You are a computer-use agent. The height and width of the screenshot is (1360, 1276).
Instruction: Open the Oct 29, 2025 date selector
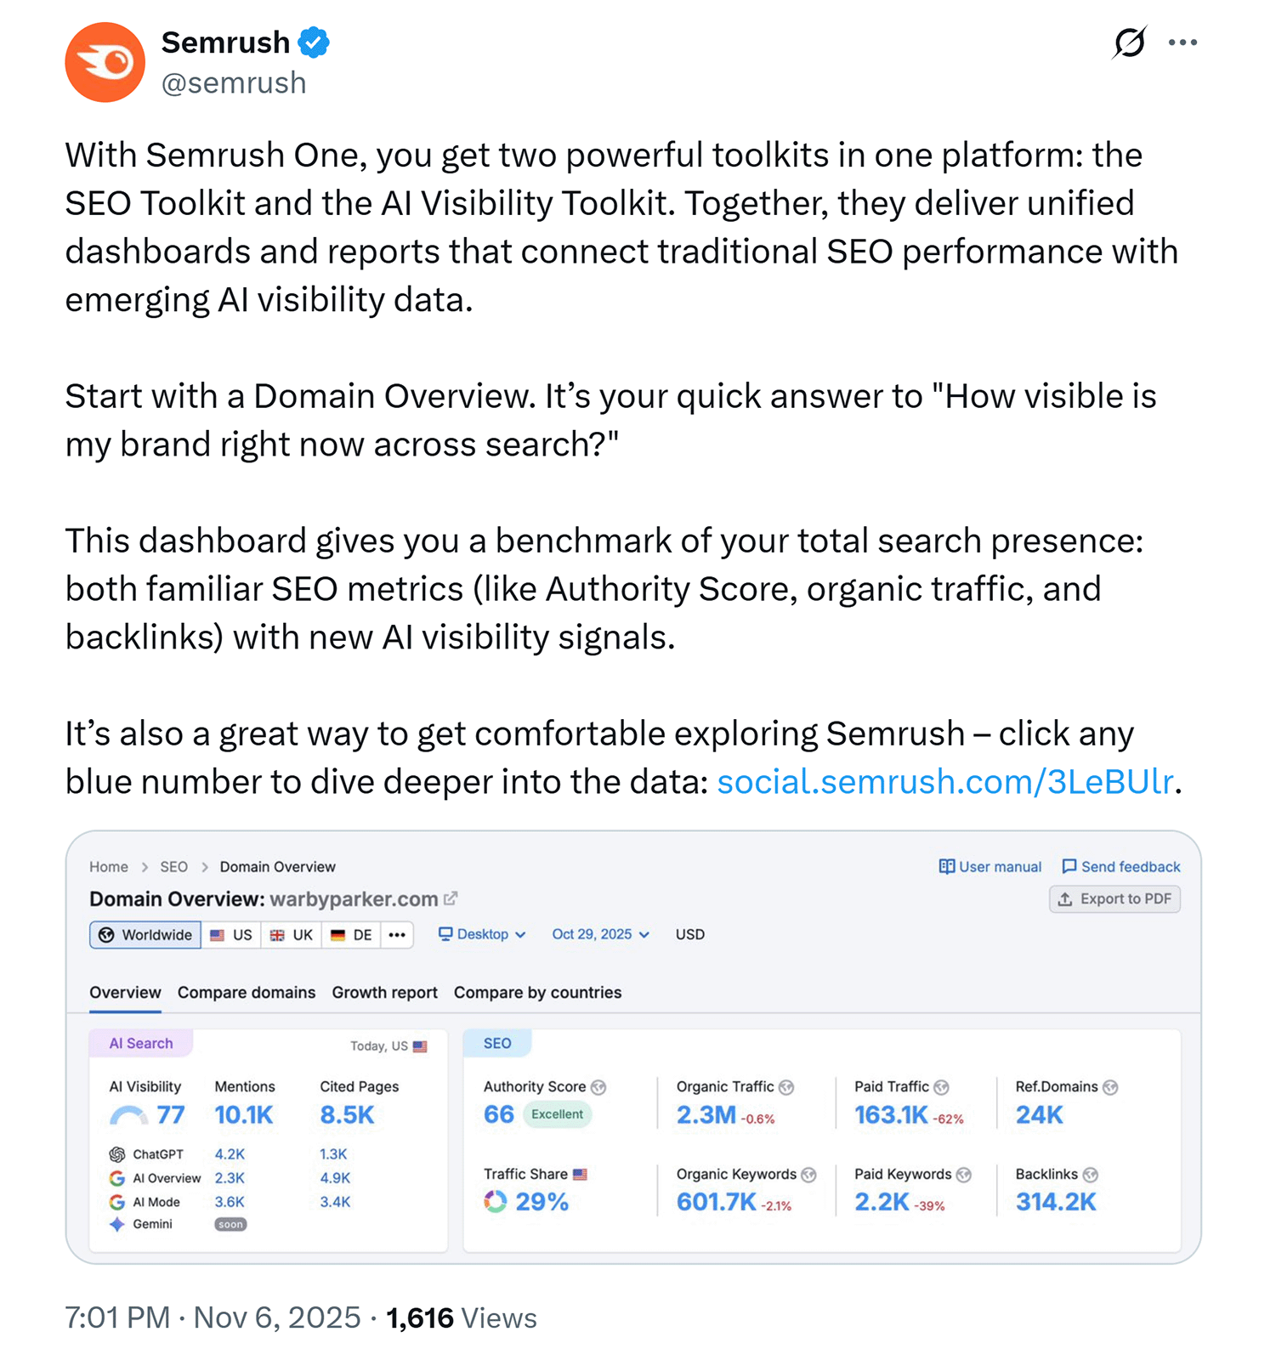tap(599, 934)
